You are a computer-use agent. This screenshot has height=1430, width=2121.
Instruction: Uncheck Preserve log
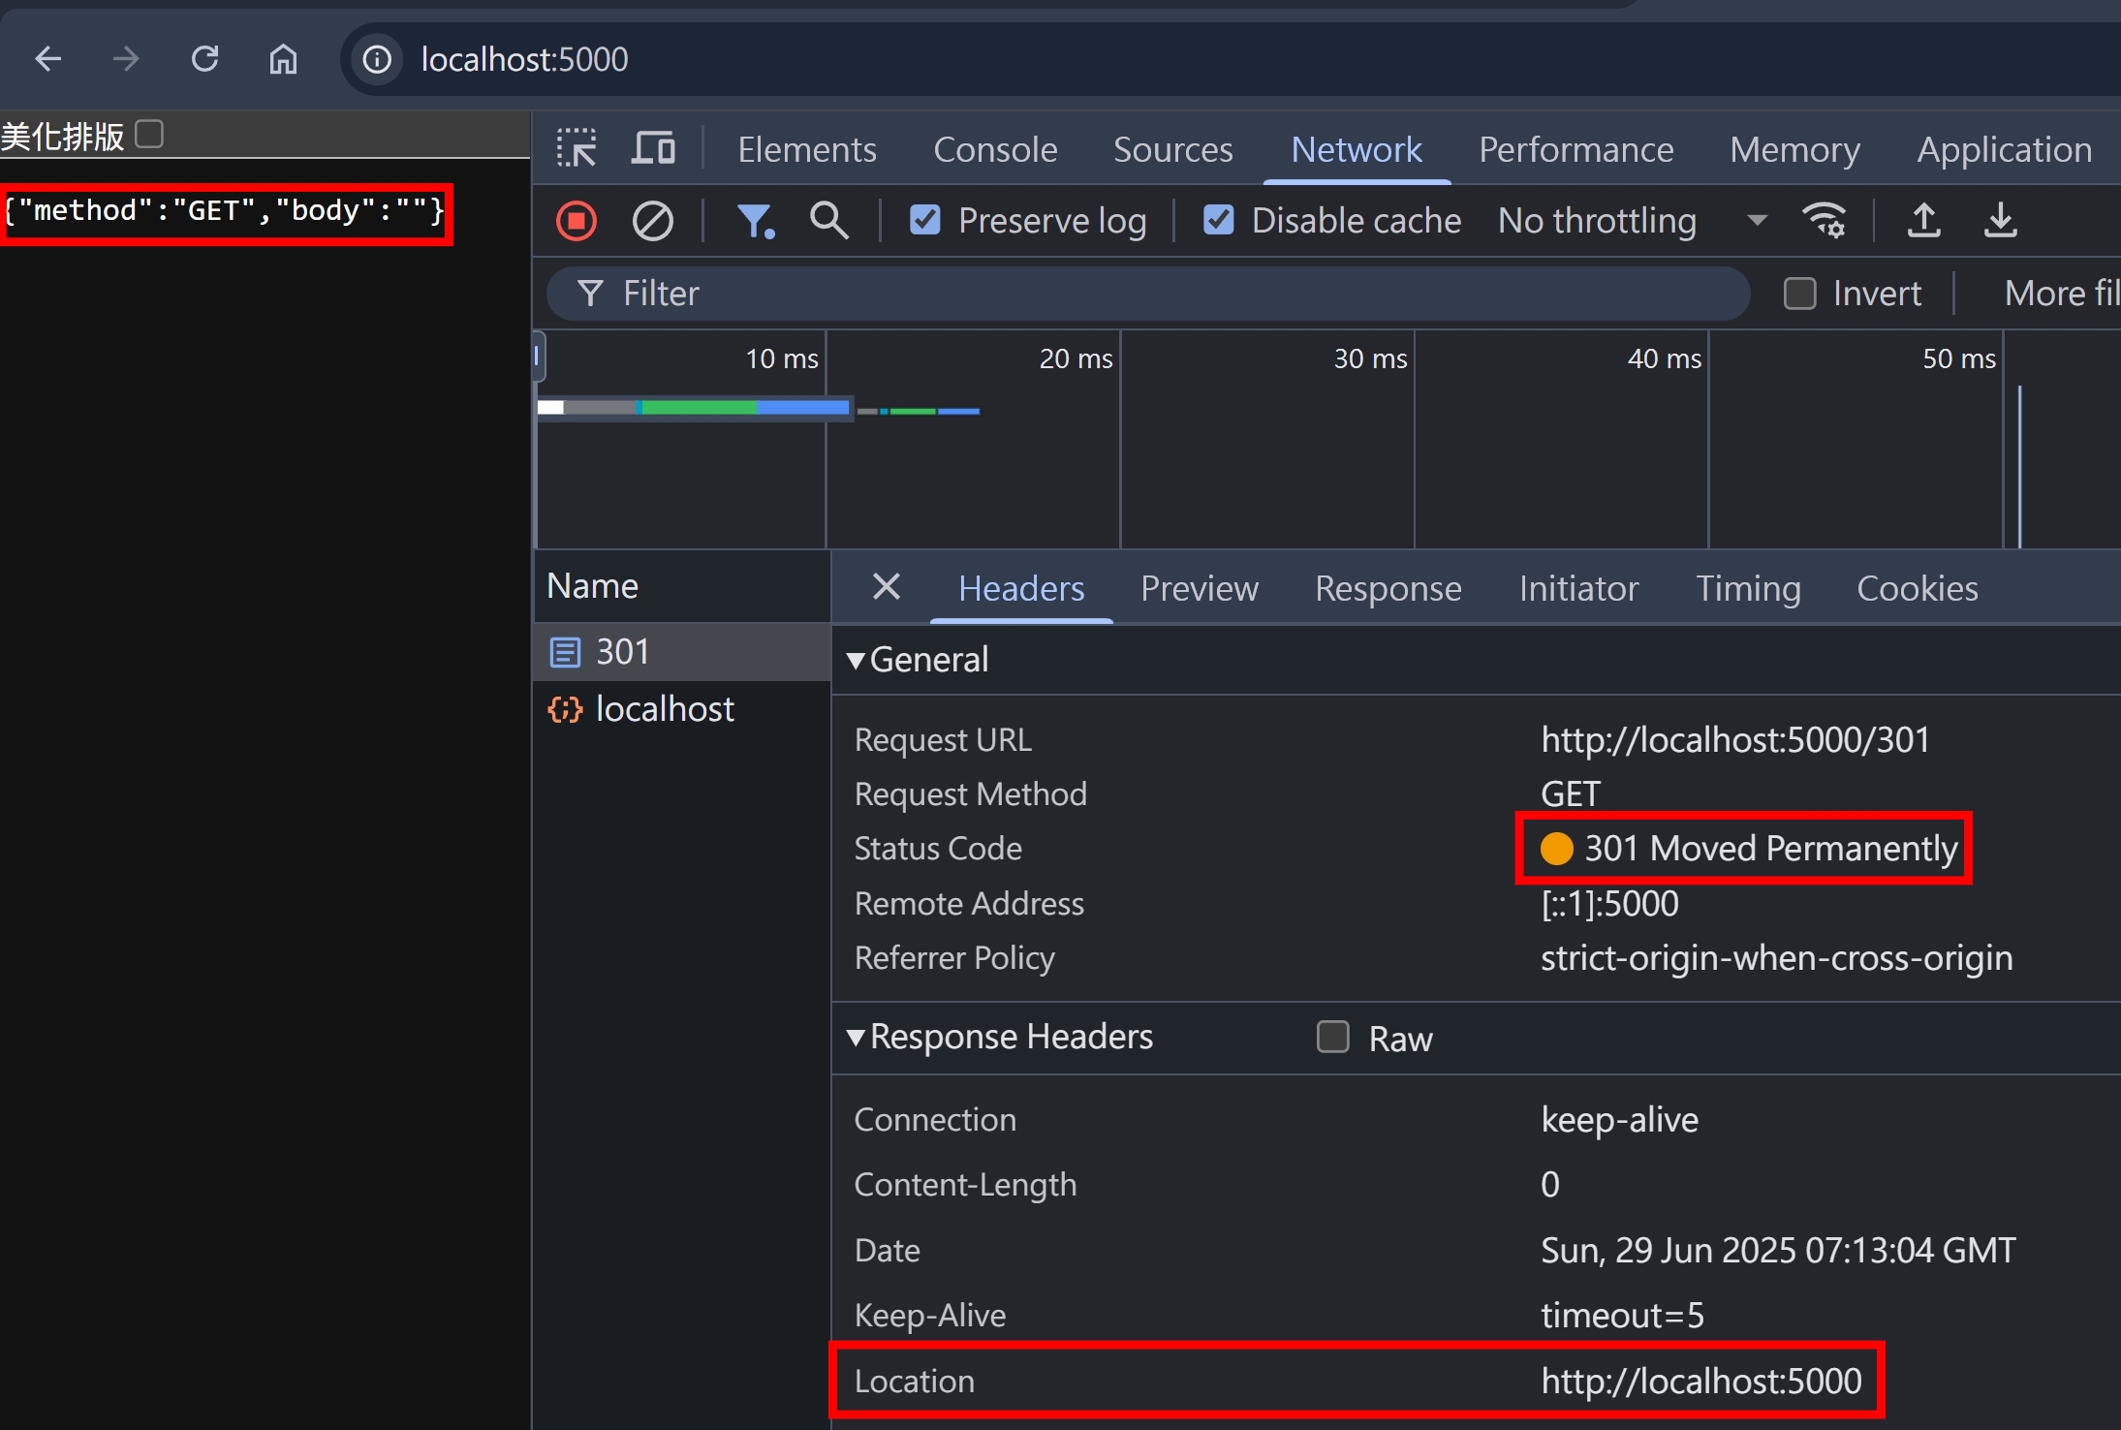click(x=925, y=220)
